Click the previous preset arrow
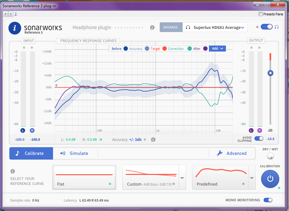The height and width of the screenshot is (211, 289). (x=6, y=14)
